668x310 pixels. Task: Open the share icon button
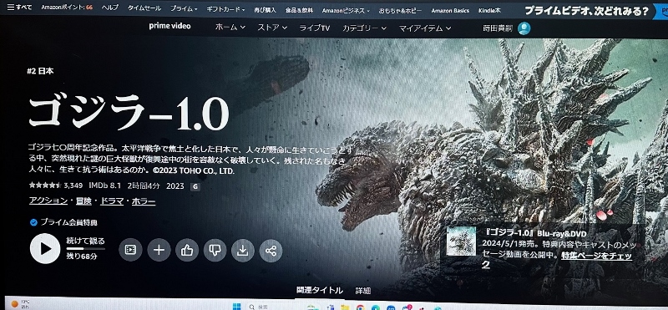tap(271, 251)
